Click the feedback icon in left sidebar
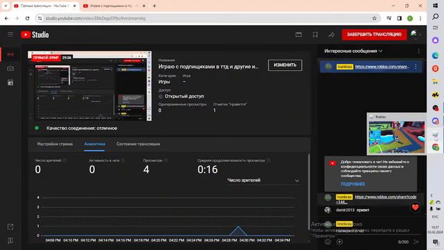Screen dimensions: 444x250 pyautogui.click(x=10, y=241)
